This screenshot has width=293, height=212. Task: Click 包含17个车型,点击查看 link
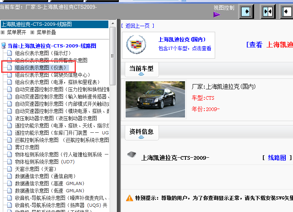185,48
